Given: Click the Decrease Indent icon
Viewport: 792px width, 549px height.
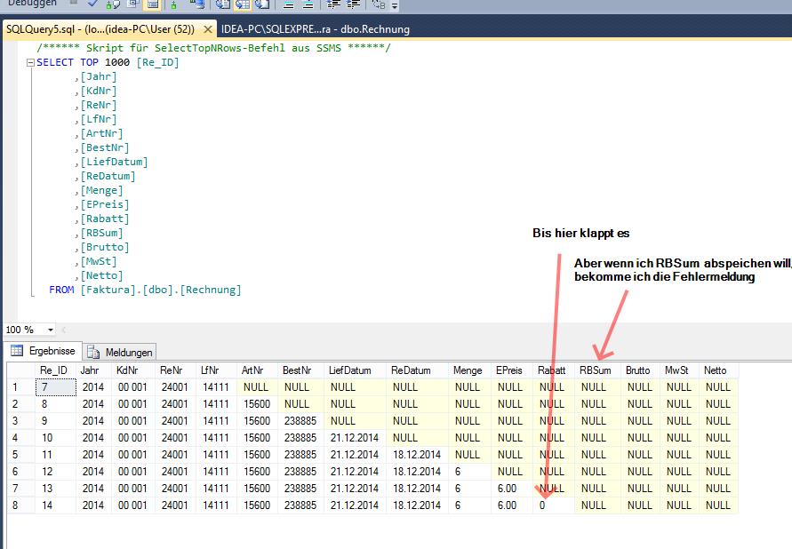Looking at the screenshot, I should pos(332,4).
